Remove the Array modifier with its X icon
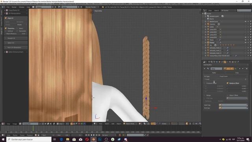Image resolution: width=252 pixels, height=142 pixels. point(247,69)
